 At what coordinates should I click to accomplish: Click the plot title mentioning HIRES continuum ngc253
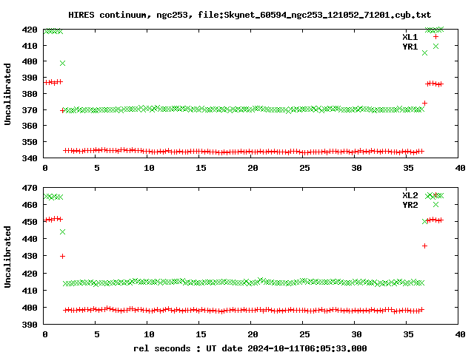[x=250, y=15]
